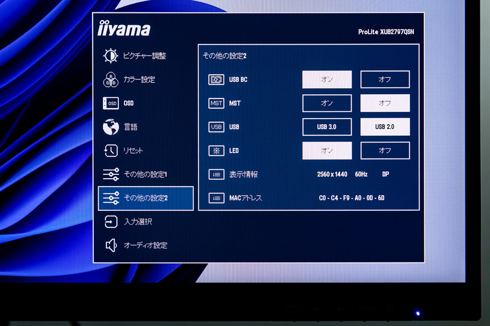Click the MACアドレス label
Screen dimensions: 490x326
point(246,198)
